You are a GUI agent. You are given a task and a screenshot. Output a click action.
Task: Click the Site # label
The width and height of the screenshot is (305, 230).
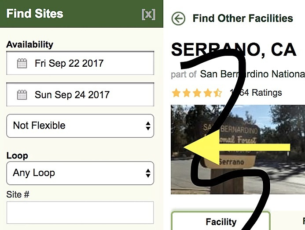[x=18, y=194]
